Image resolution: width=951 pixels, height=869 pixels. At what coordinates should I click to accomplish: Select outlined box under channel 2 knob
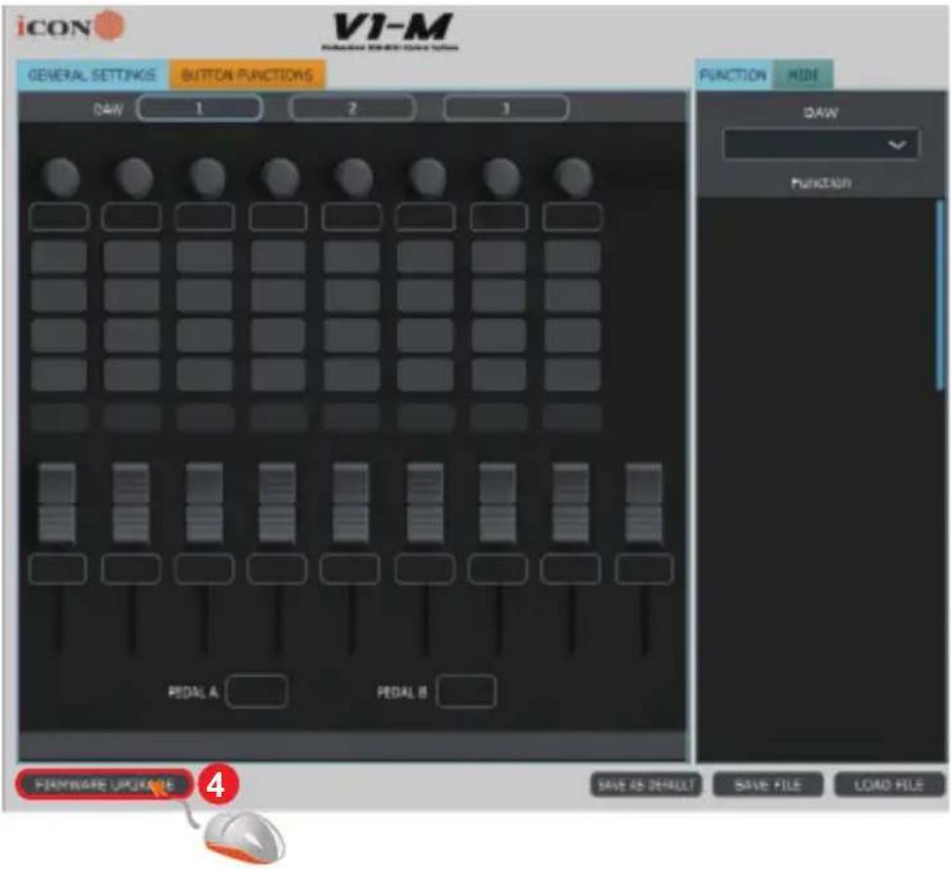[x=132, y=217]
